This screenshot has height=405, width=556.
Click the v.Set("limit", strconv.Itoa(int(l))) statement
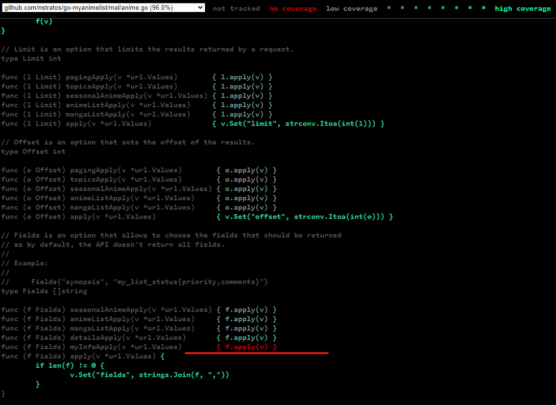(298, 123)
